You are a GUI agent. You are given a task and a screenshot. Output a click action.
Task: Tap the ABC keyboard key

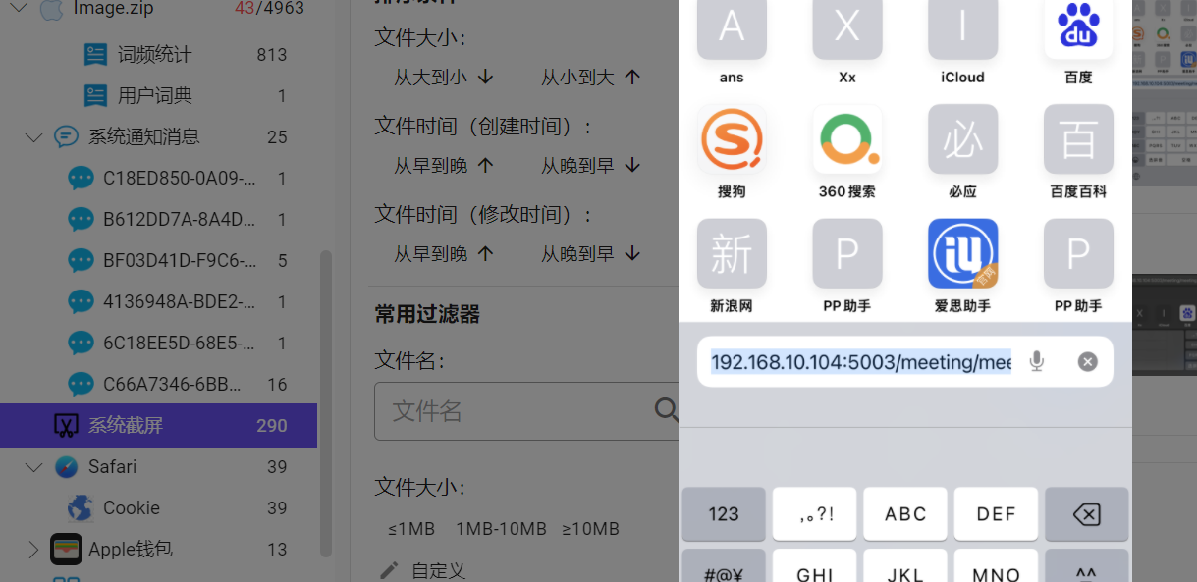905,514
